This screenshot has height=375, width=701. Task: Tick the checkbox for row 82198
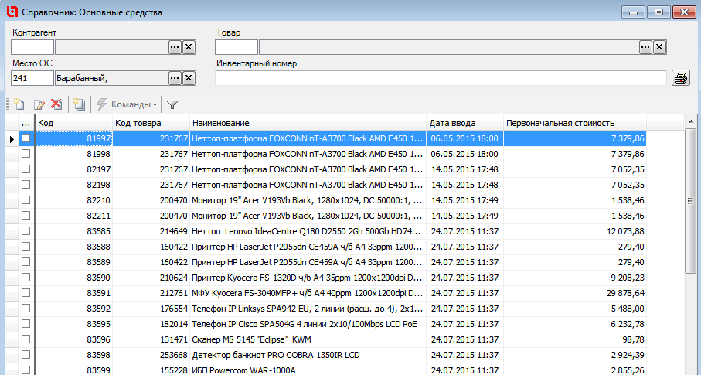coord(26,184)
